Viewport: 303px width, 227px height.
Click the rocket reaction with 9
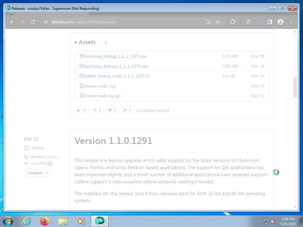point(127,110)
